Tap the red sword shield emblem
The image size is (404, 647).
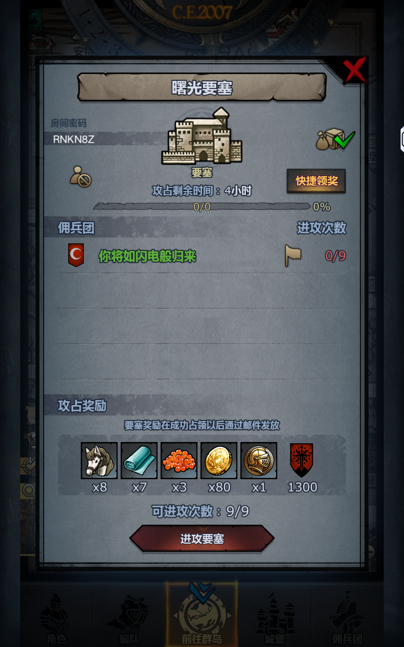301,460
